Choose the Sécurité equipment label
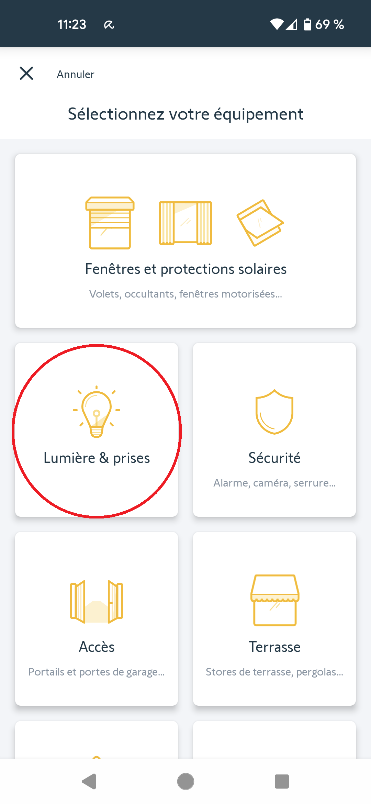 click(274, 458)
